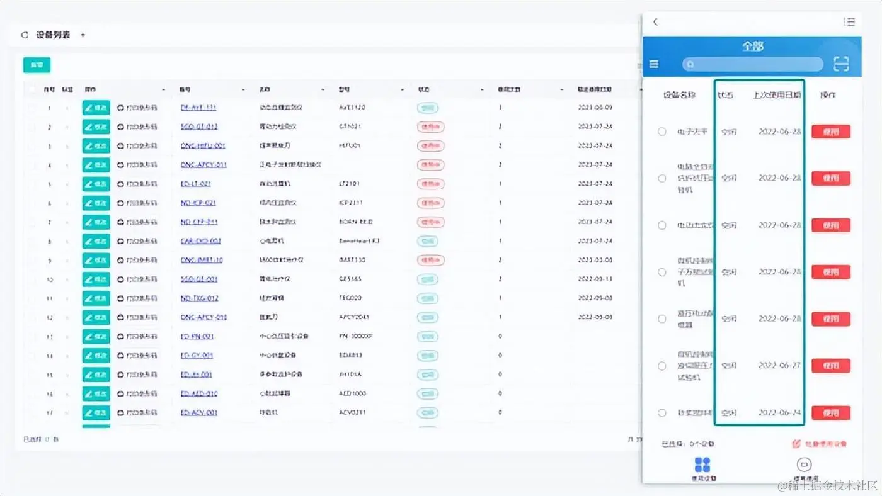
Task: Click the model cell AED1000
Action: [x=352, y=393]
